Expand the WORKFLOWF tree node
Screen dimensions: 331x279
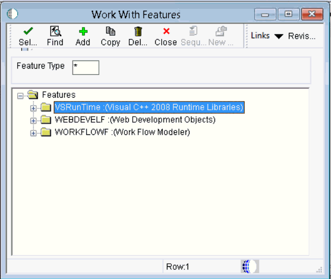pyautogui.click(x=33, y=133)
